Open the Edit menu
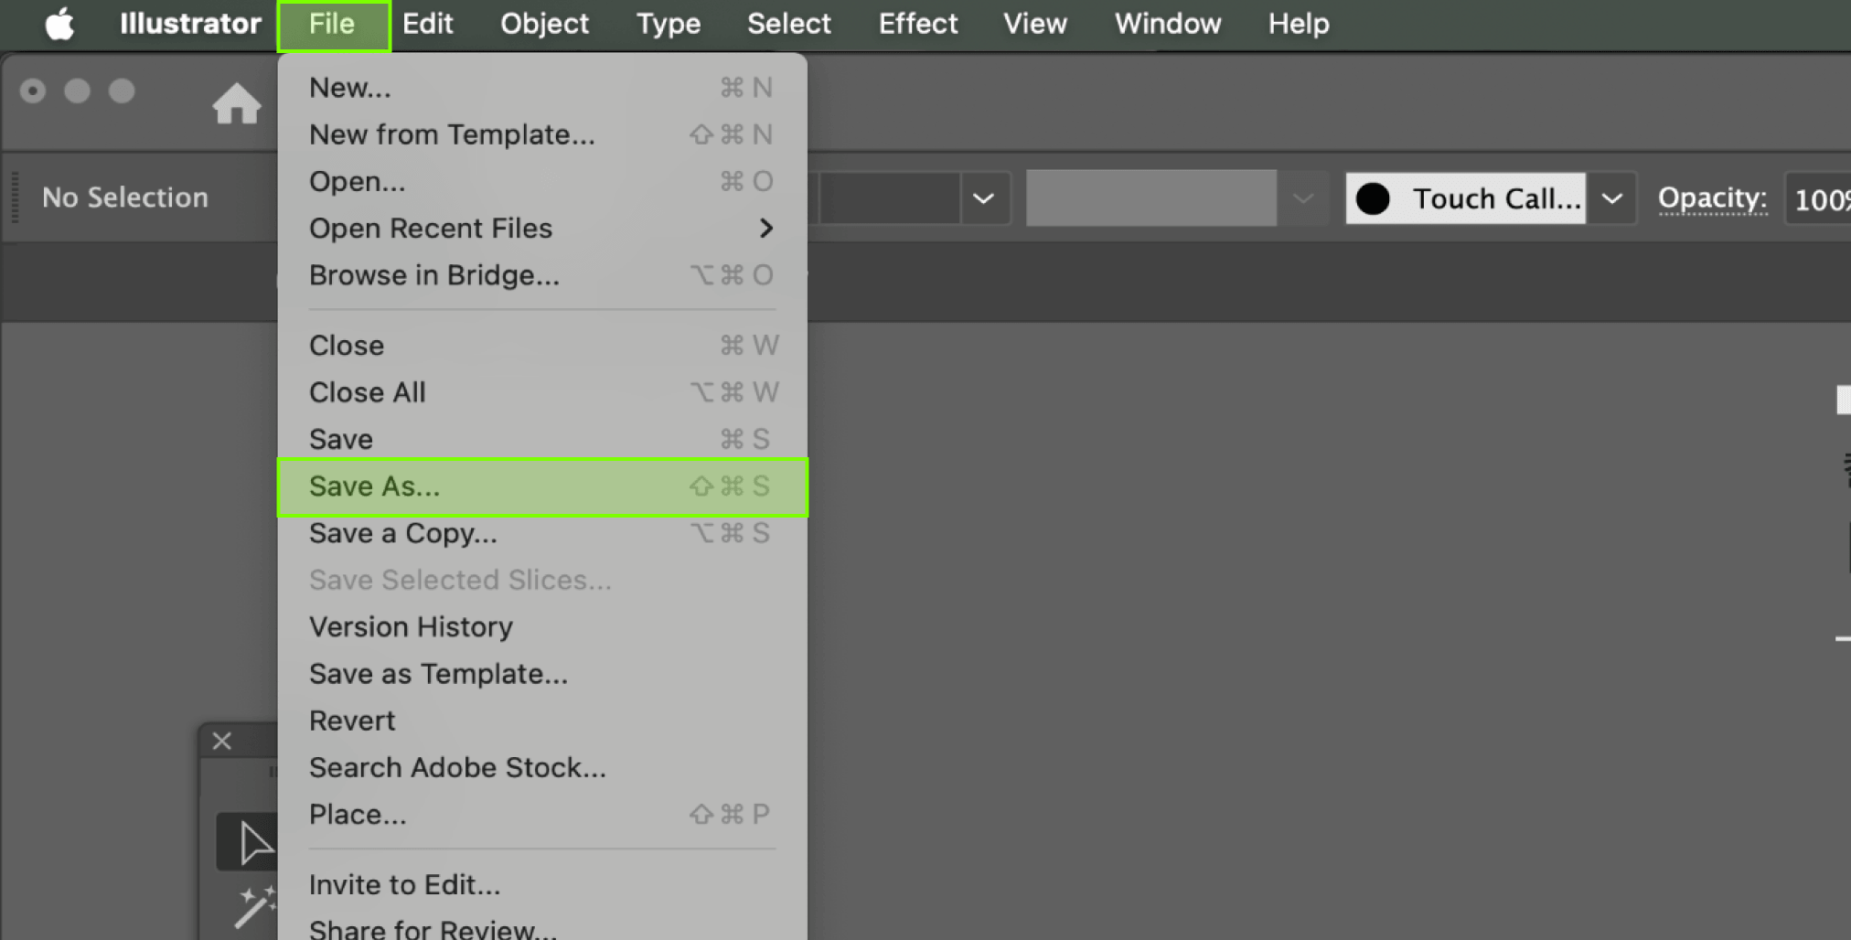This screenshot has height=940, width=1851. [x=427, y=24]
